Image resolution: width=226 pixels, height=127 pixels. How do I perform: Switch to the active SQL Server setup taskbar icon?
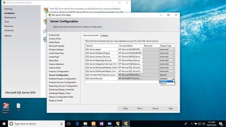pyautogui.click(x=126, y=124)
